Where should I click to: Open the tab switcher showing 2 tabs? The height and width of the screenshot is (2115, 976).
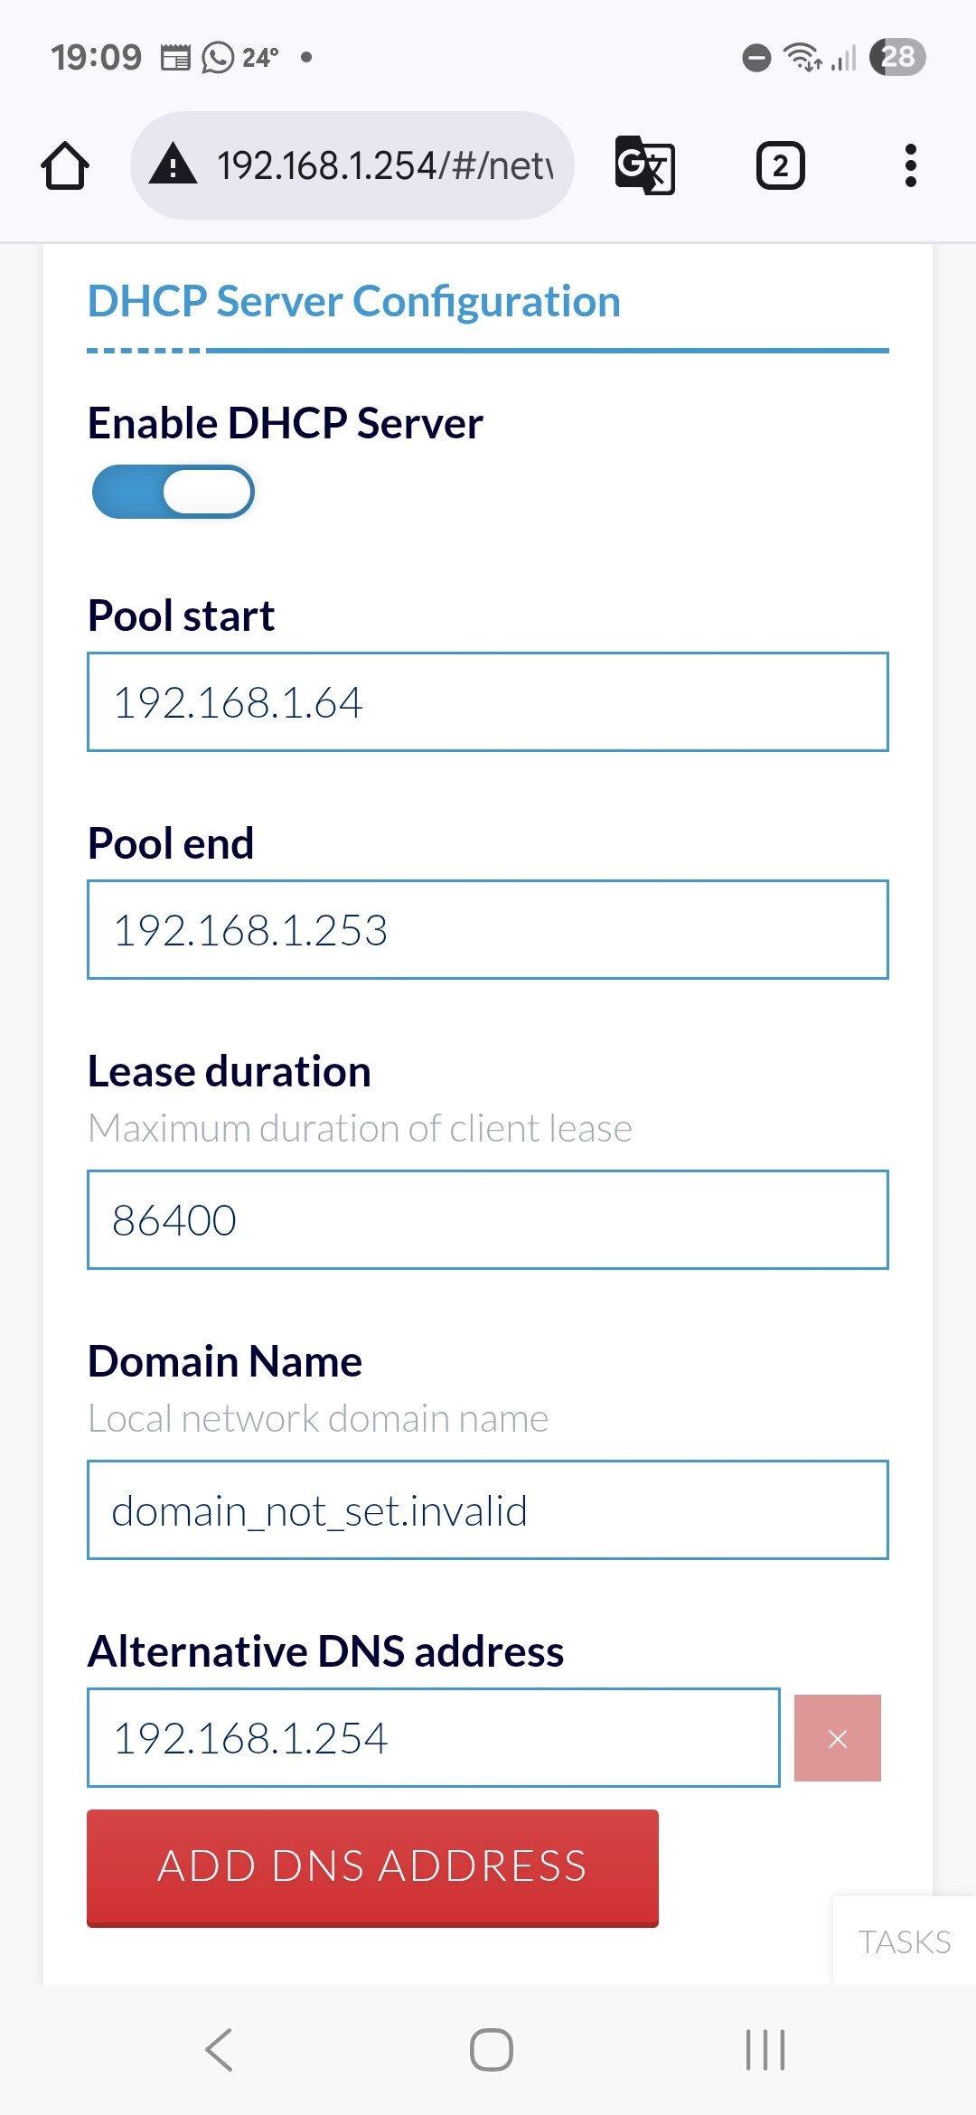(780, 166)
